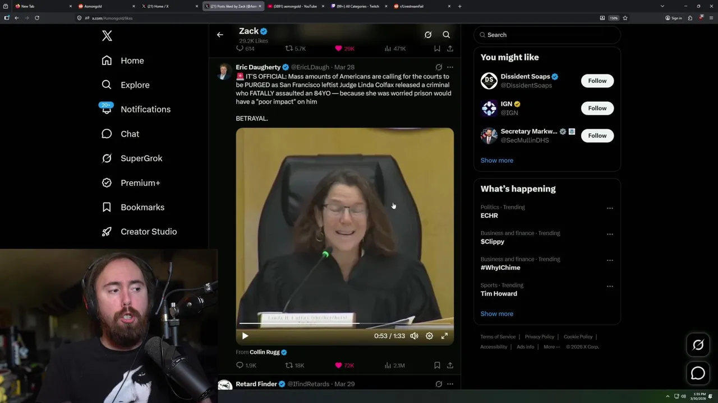
Task: Share Eric Daugherty's post
Action: (450, 365)
